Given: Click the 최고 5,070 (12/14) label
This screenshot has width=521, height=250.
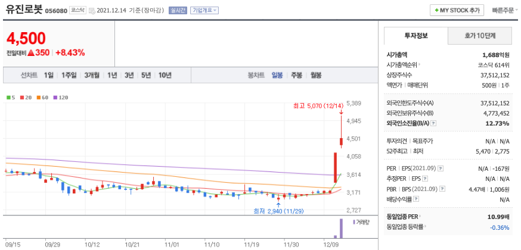Looking at the screenshot, I should point(318,106).
